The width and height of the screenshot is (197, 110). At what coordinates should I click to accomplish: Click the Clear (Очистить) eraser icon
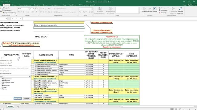pos(159,13)
